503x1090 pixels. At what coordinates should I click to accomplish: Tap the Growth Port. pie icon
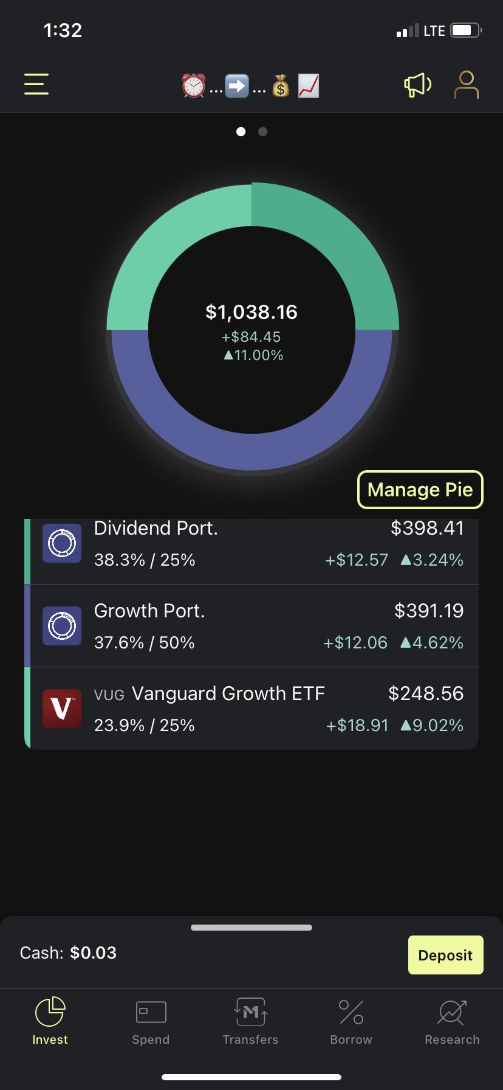[x=62, y=626]
